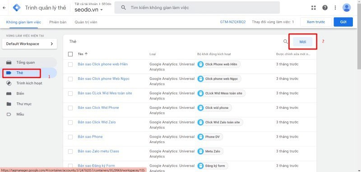This screenshot has width=361, height=172.
Task: Open tag Bản sao Đăng ký Form
Action: [96, 166]
